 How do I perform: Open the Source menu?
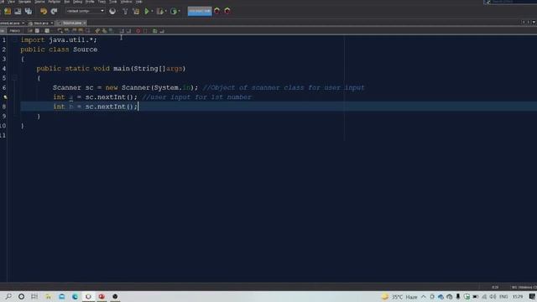tap(39, 2)
